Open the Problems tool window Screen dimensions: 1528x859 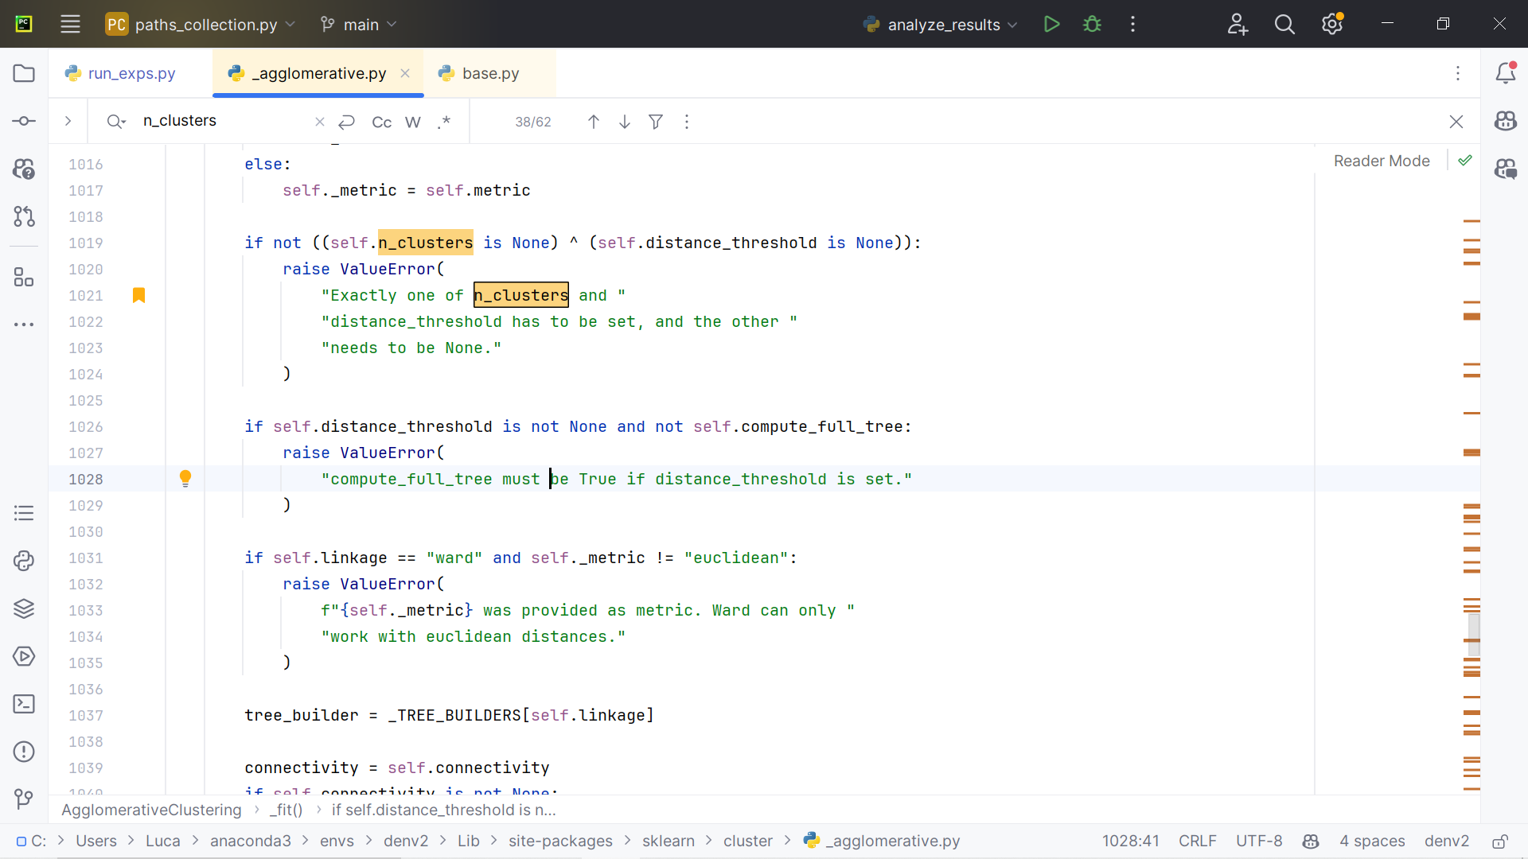(x=24, y=752)
